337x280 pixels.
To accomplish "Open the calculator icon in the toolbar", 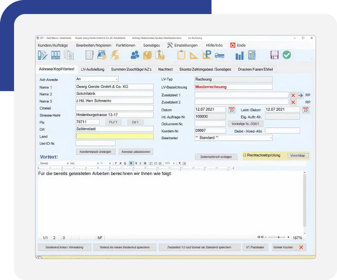I will [x=252, y=55].
